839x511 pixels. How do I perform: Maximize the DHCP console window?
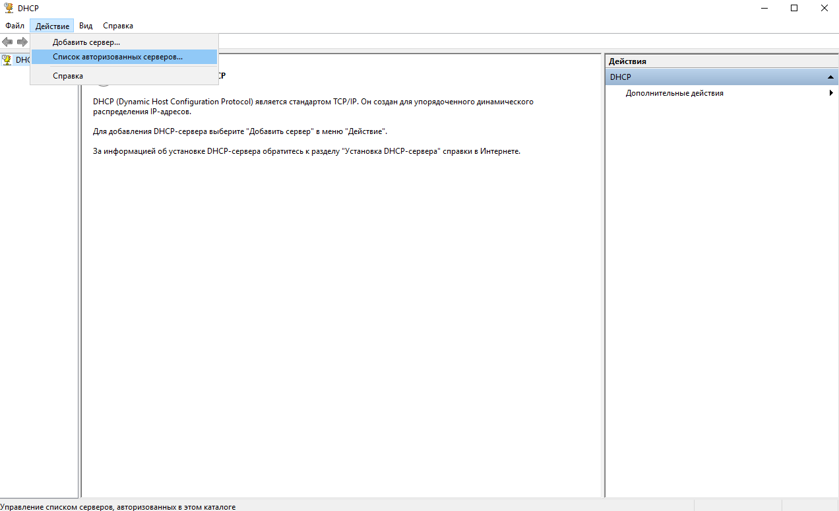[794, 8]
